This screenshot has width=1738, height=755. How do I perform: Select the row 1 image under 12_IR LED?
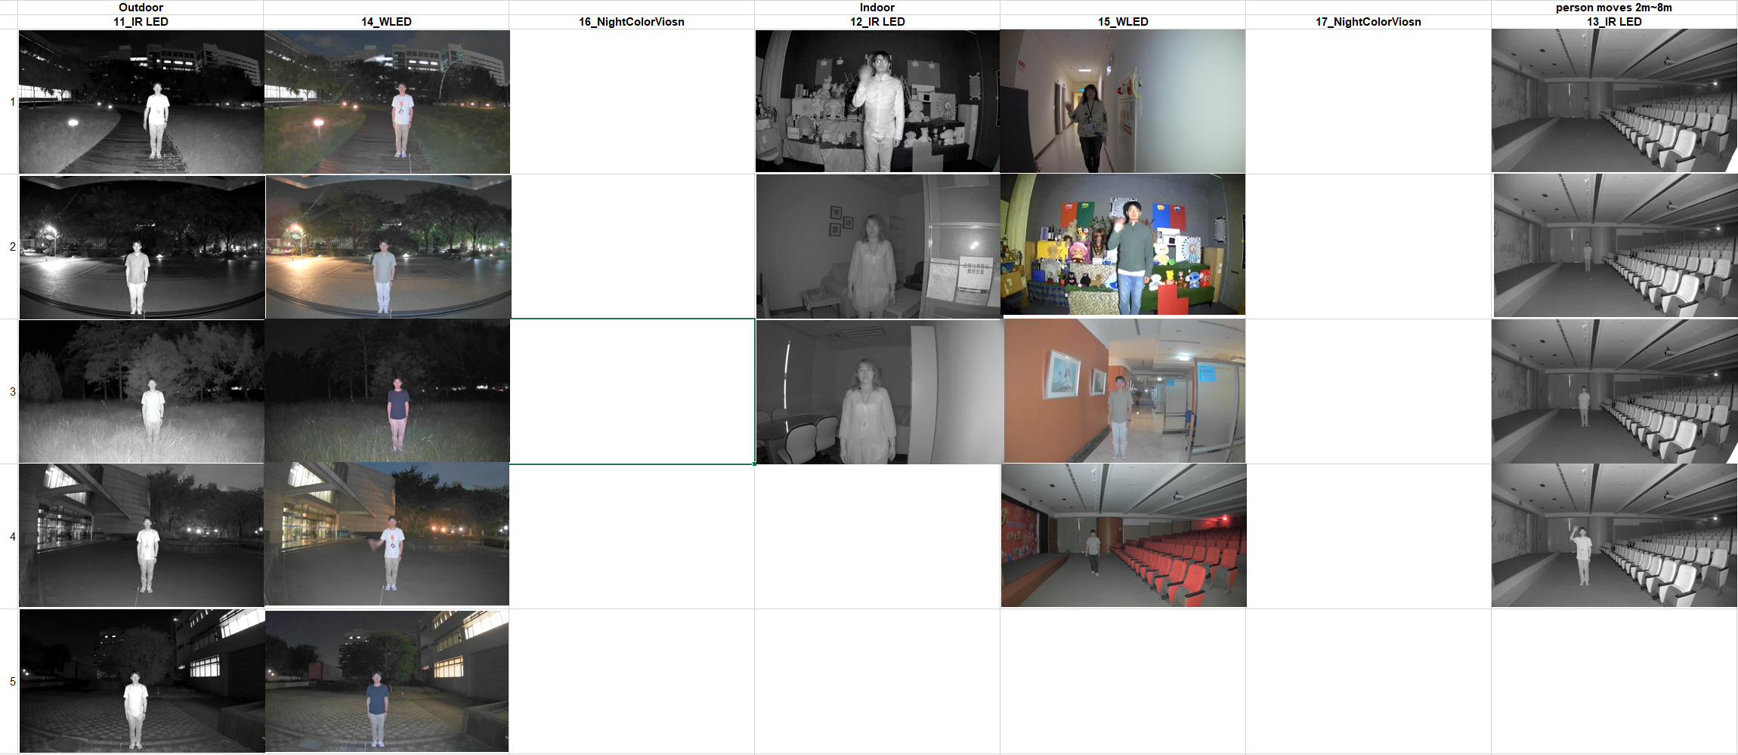tap(877, 101)
